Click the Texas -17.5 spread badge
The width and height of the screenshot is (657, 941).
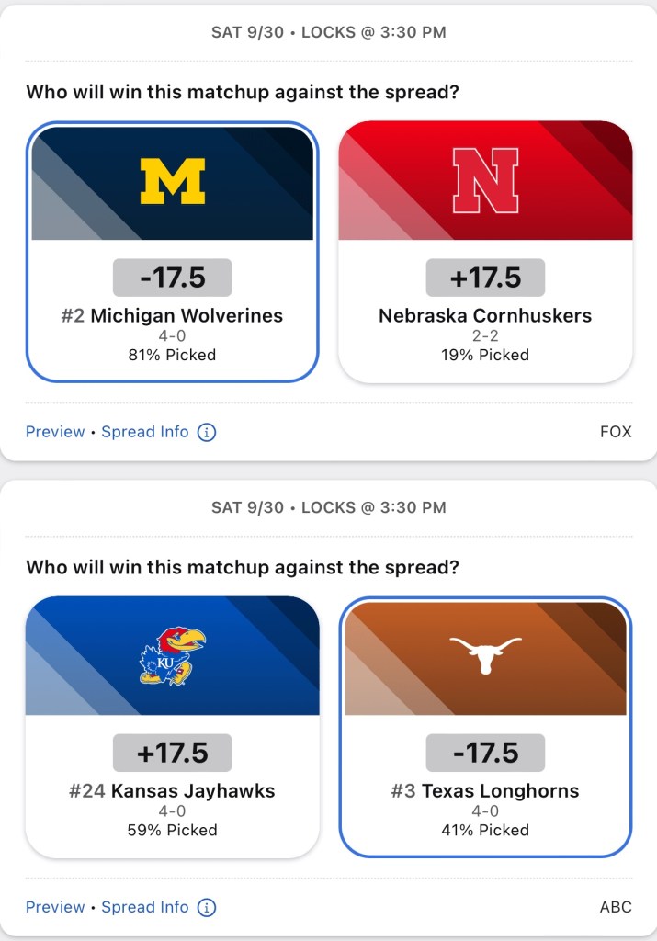click(485, 753)
